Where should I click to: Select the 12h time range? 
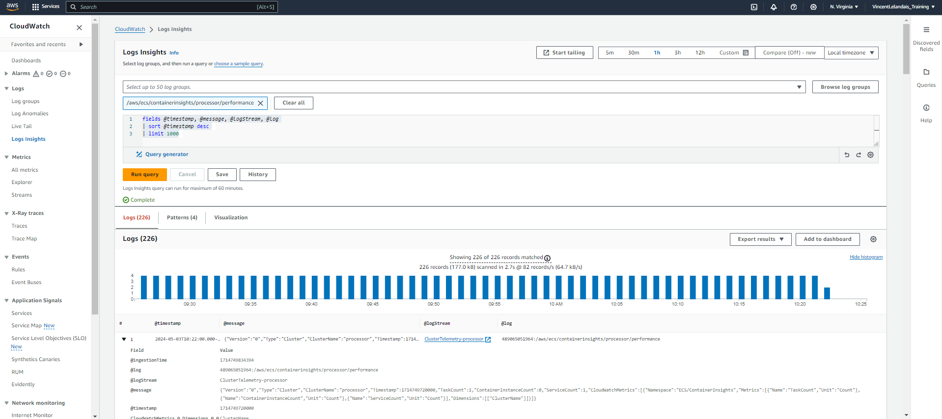coord(700,52)
